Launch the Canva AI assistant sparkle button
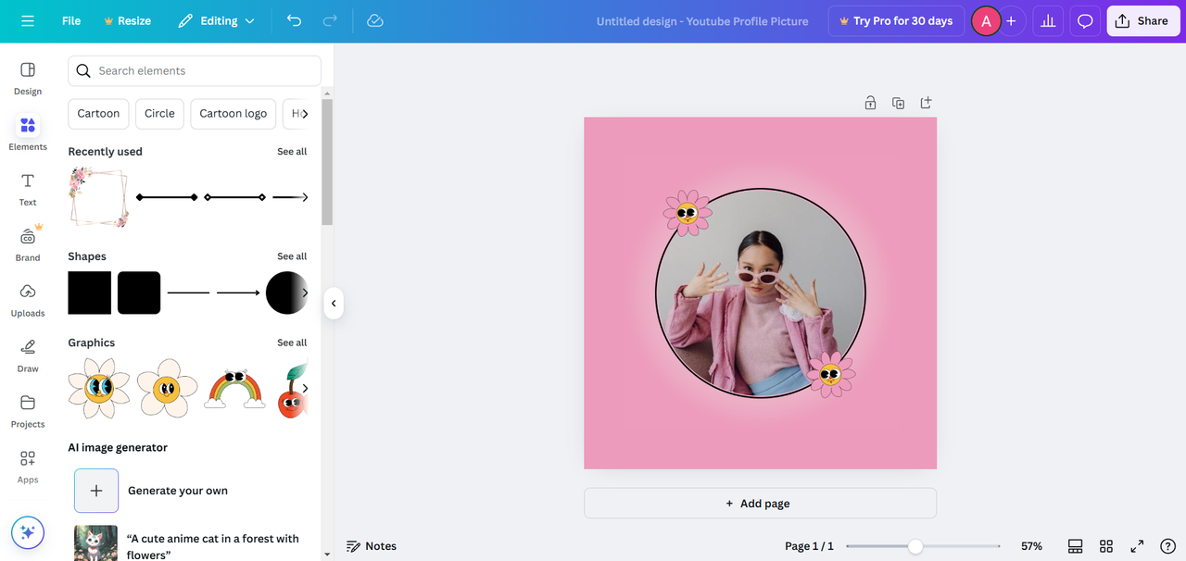 (x=28, y=532)
